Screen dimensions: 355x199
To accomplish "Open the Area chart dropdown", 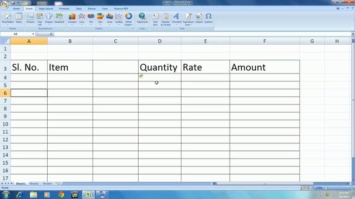I will coord(110,19).
